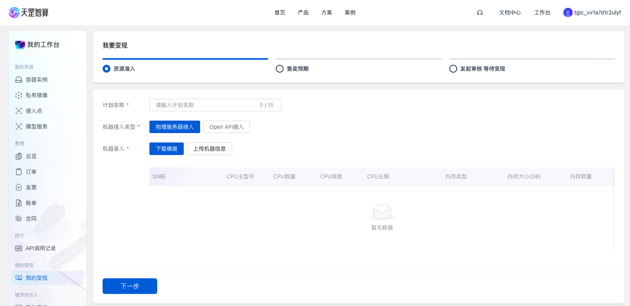Click the 发票 sidebar icon
Image resolution: width=630 pixels, height=306 pixels.
click(x=19, y=187)
